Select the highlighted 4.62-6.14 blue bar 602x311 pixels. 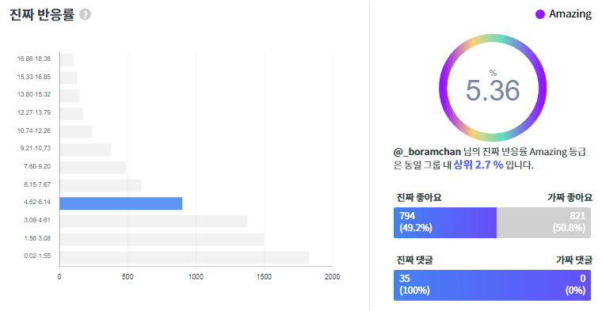[x=121, y=203]
